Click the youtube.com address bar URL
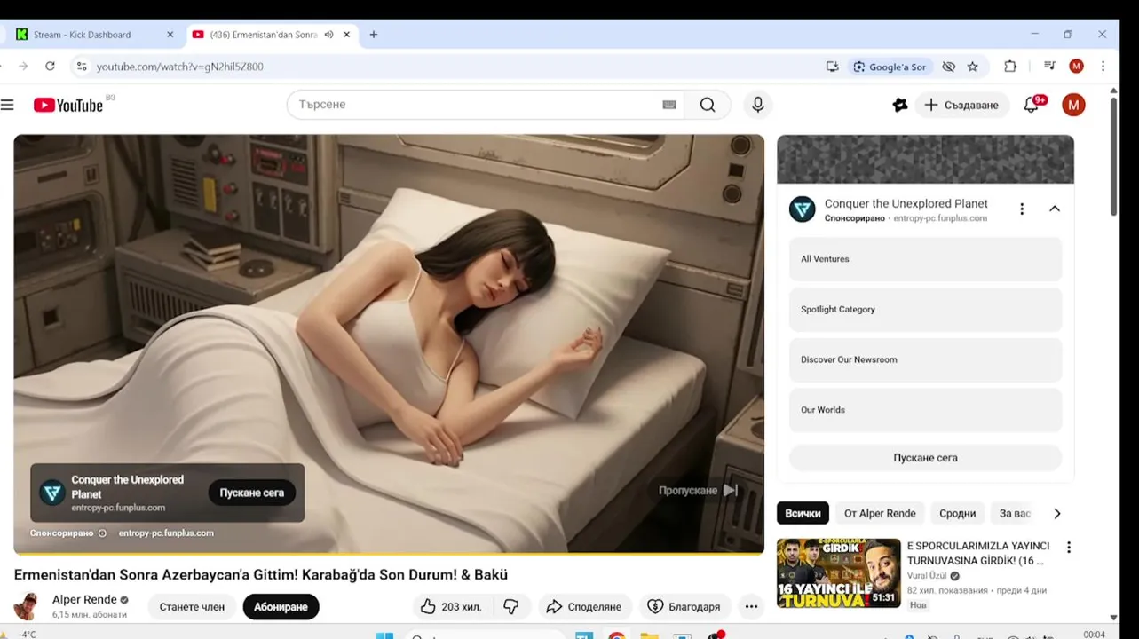The height and width of the screenshot is (639, 1139). (180, 67)
